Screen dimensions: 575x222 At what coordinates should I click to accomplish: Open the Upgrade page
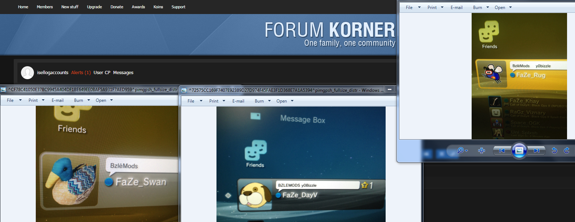coord(94,7)
